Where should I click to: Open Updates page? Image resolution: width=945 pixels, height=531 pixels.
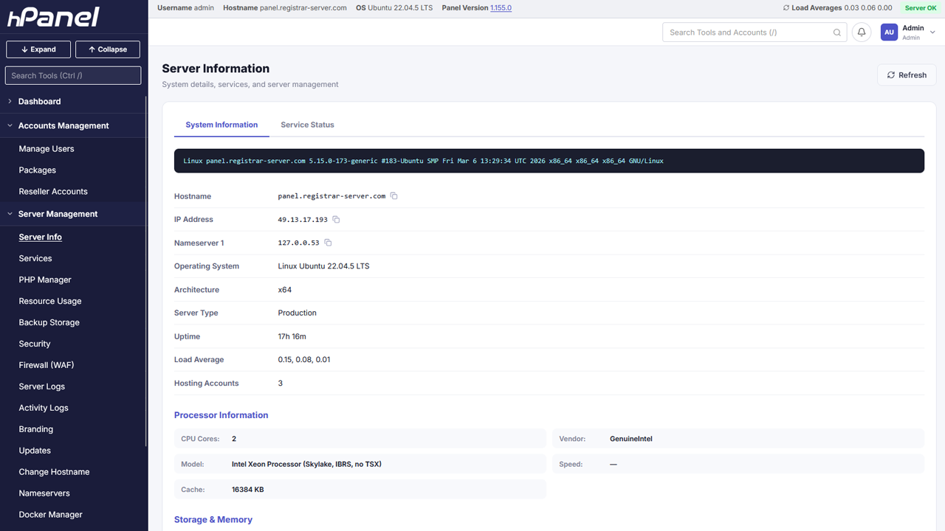point(35,451)
